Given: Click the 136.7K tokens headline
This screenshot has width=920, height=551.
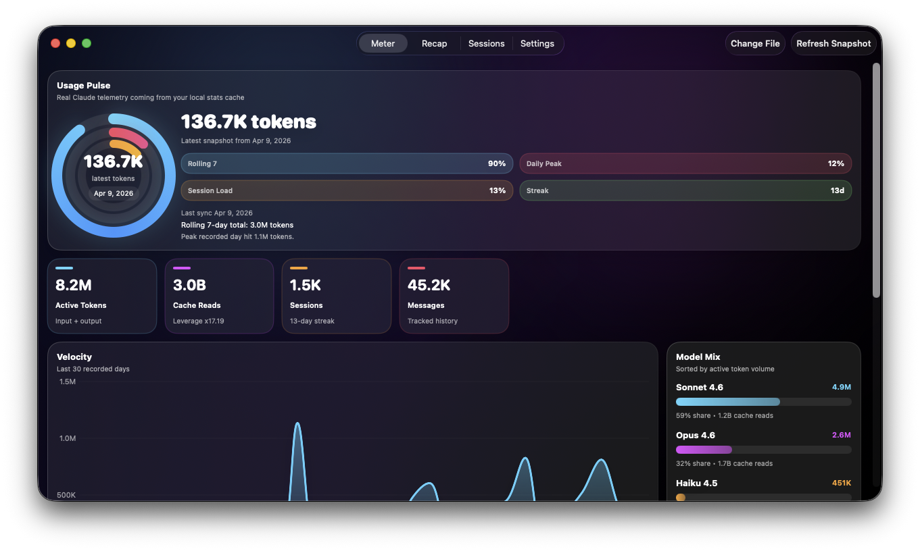Looking at the screenshot, I should 249,122.
